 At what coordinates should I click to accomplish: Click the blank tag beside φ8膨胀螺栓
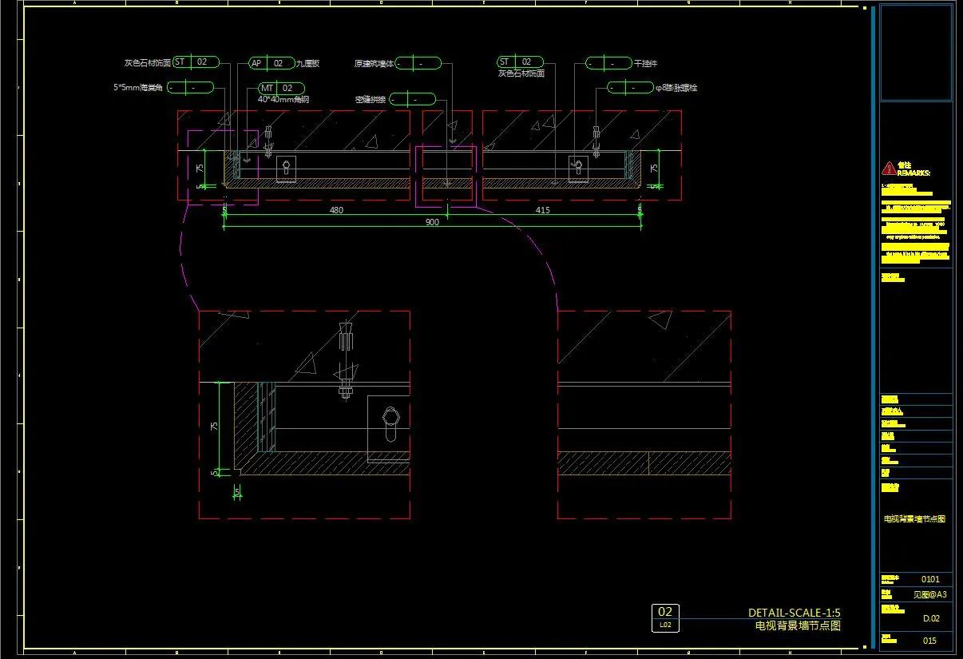630,87
